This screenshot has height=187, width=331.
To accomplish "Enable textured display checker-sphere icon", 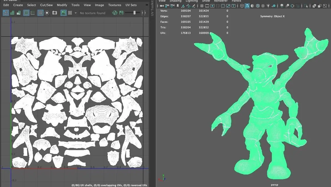I will click(x=263, y=6).
